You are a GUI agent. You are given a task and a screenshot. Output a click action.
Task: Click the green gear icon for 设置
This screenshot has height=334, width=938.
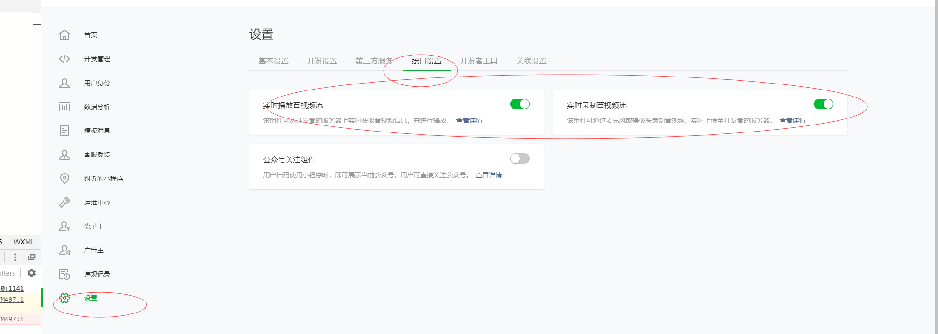64,298
